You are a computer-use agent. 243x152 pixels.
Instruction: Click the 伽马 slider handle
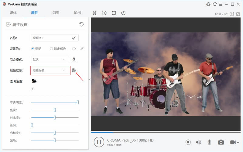[x=55, y=140]
